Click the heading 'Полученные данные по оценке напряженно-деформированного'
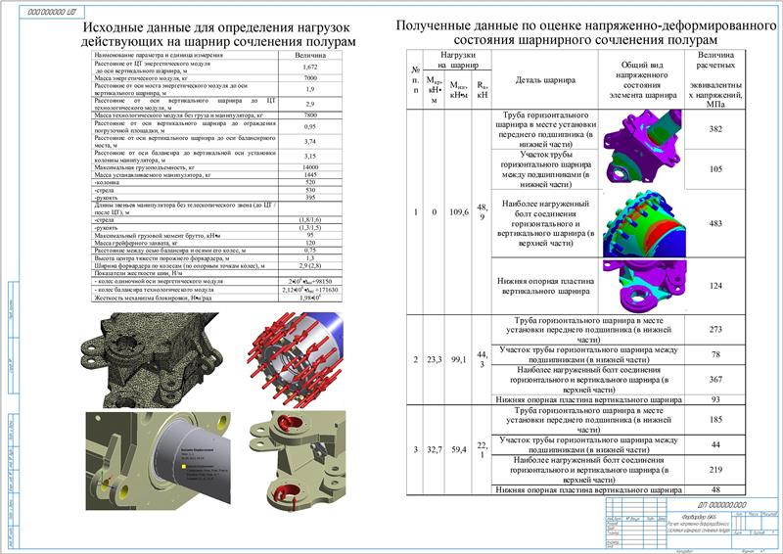Viewport: 783px width, 554px height. (x=586, y=25)
